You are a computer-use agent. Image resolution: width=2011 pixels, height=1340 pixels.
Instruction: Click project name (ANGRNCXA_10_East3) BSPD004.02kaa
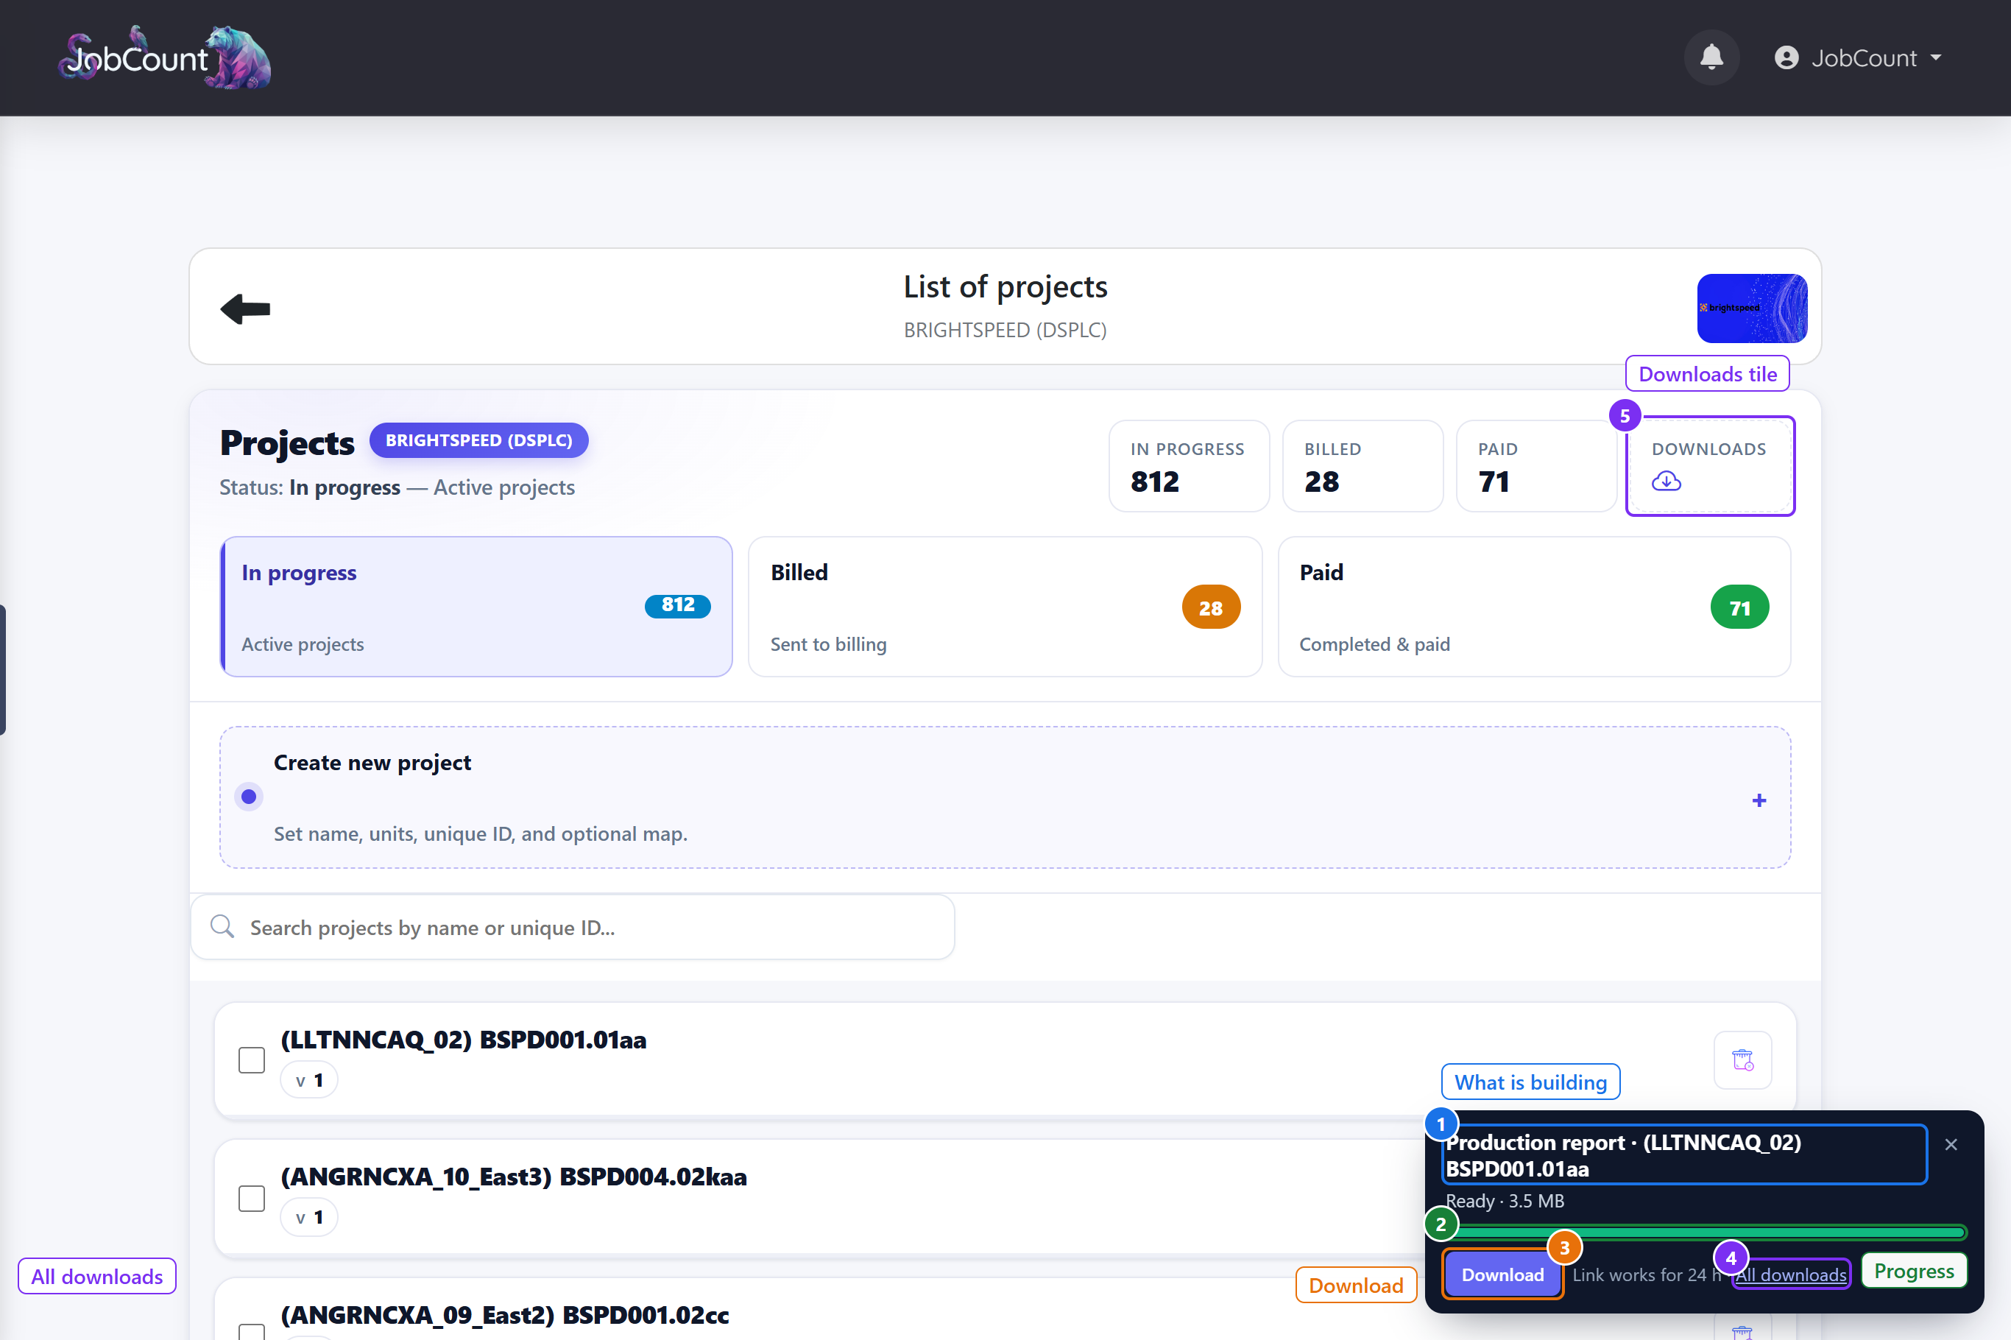coord(515,1176)
